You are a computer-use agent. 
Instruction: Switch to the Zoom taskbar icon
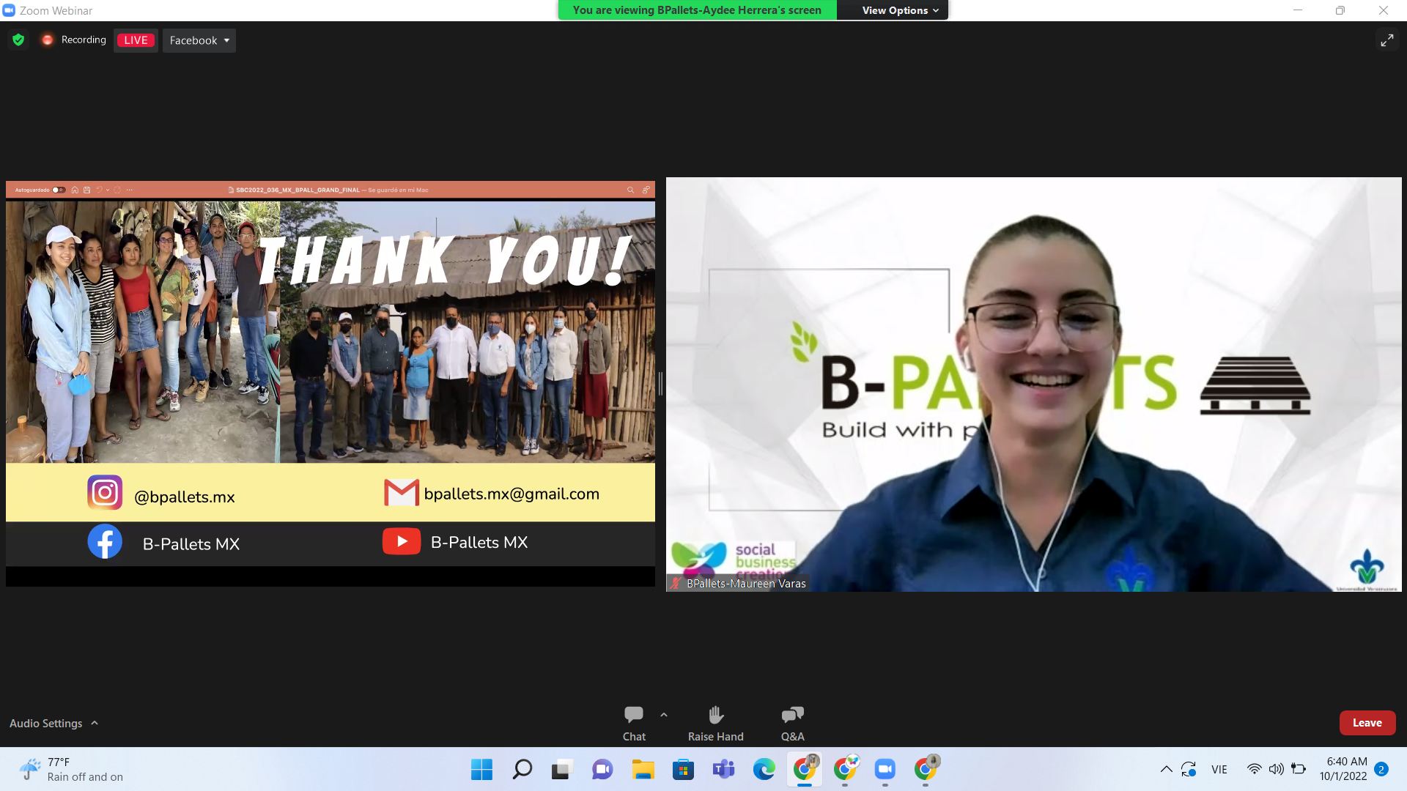pyautogui.click(x=885, y=769)
